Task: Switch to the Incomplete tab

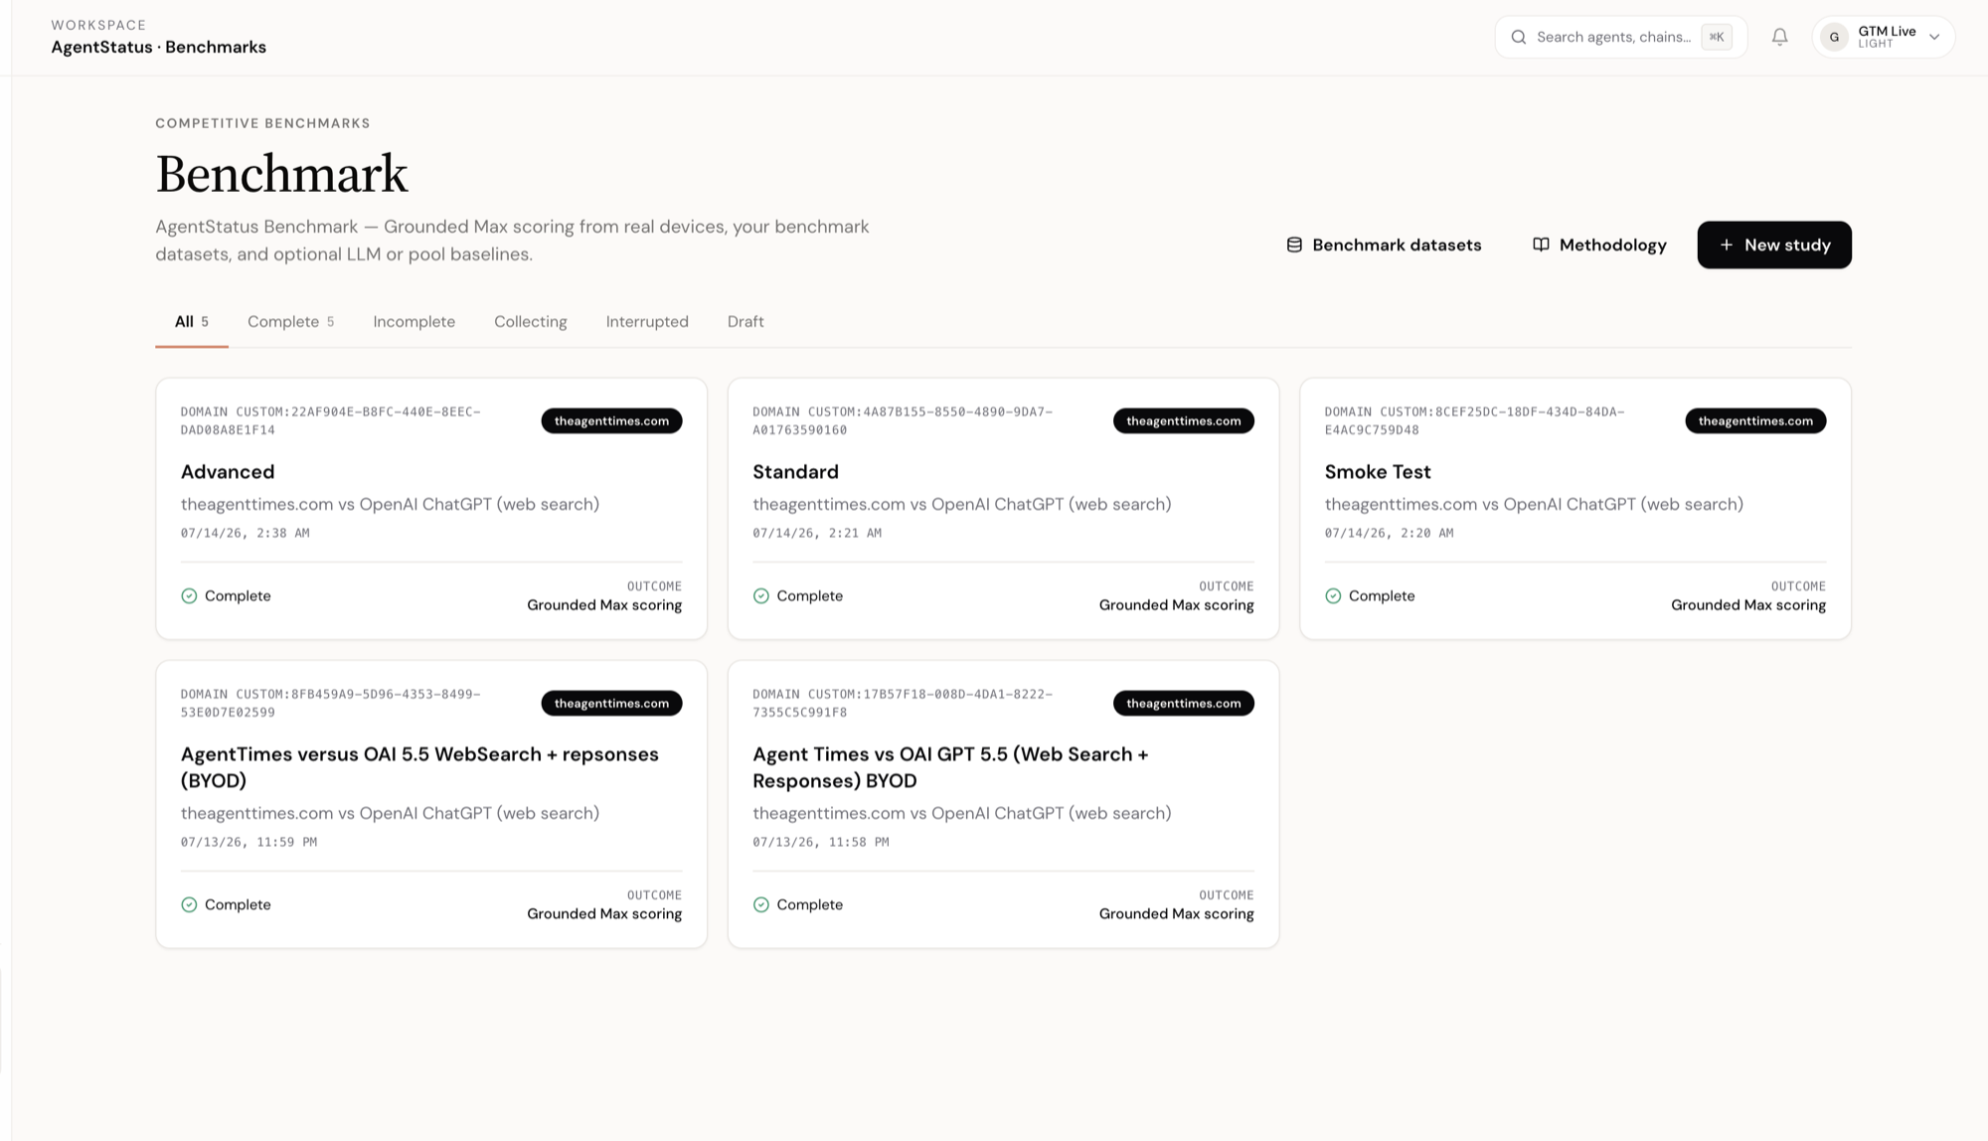Action: tap(414, 322)
